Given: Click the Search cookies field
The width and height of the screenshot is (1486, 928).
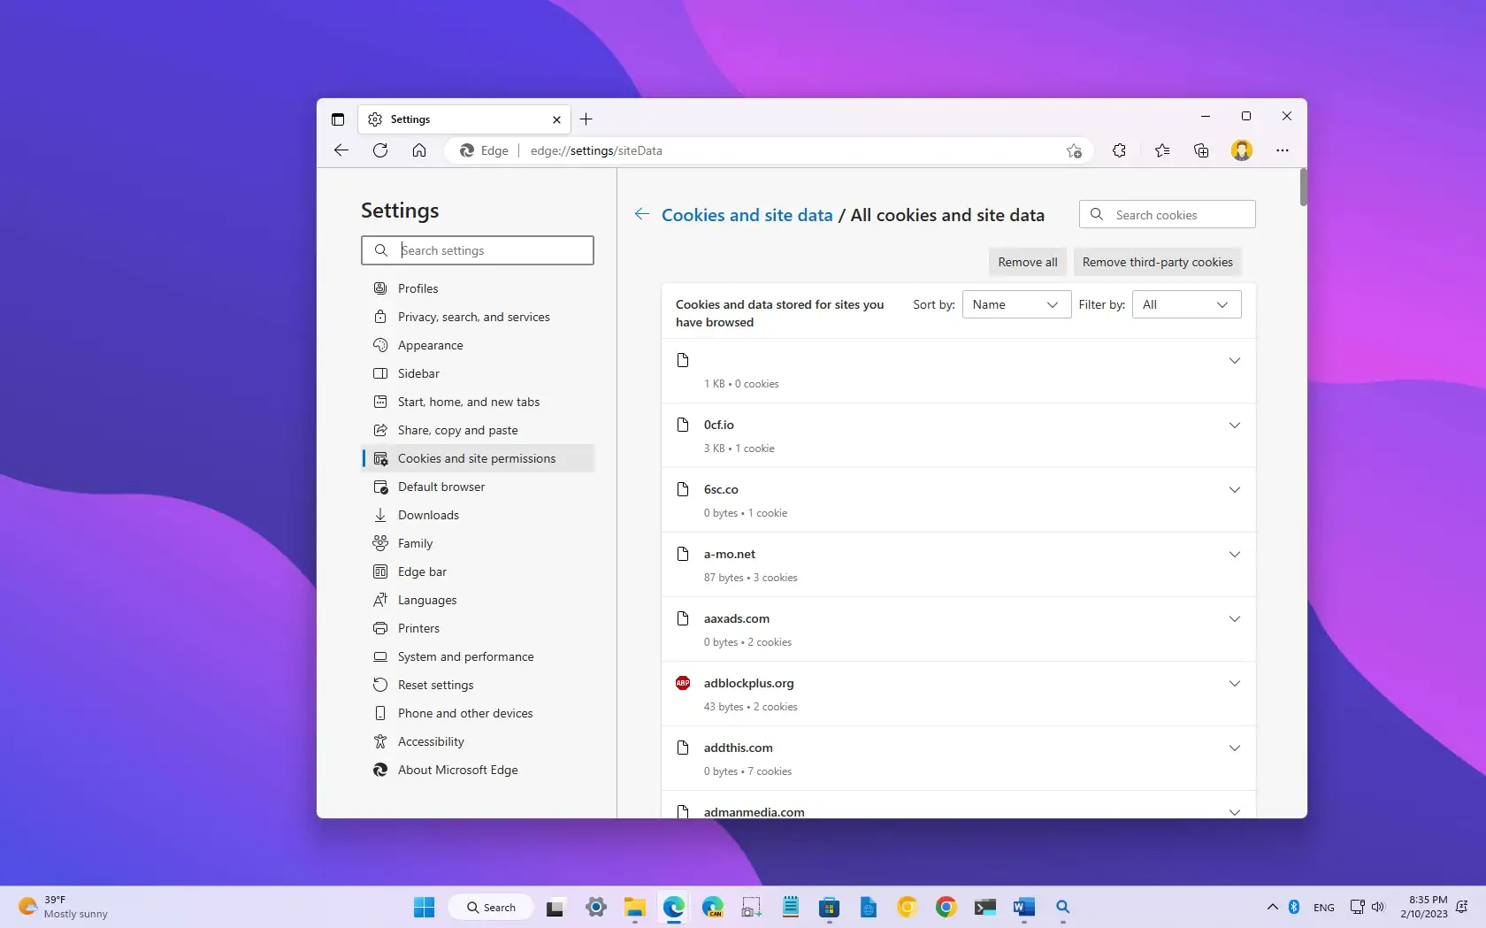Looking at the screenshot, I should 1168,214.
